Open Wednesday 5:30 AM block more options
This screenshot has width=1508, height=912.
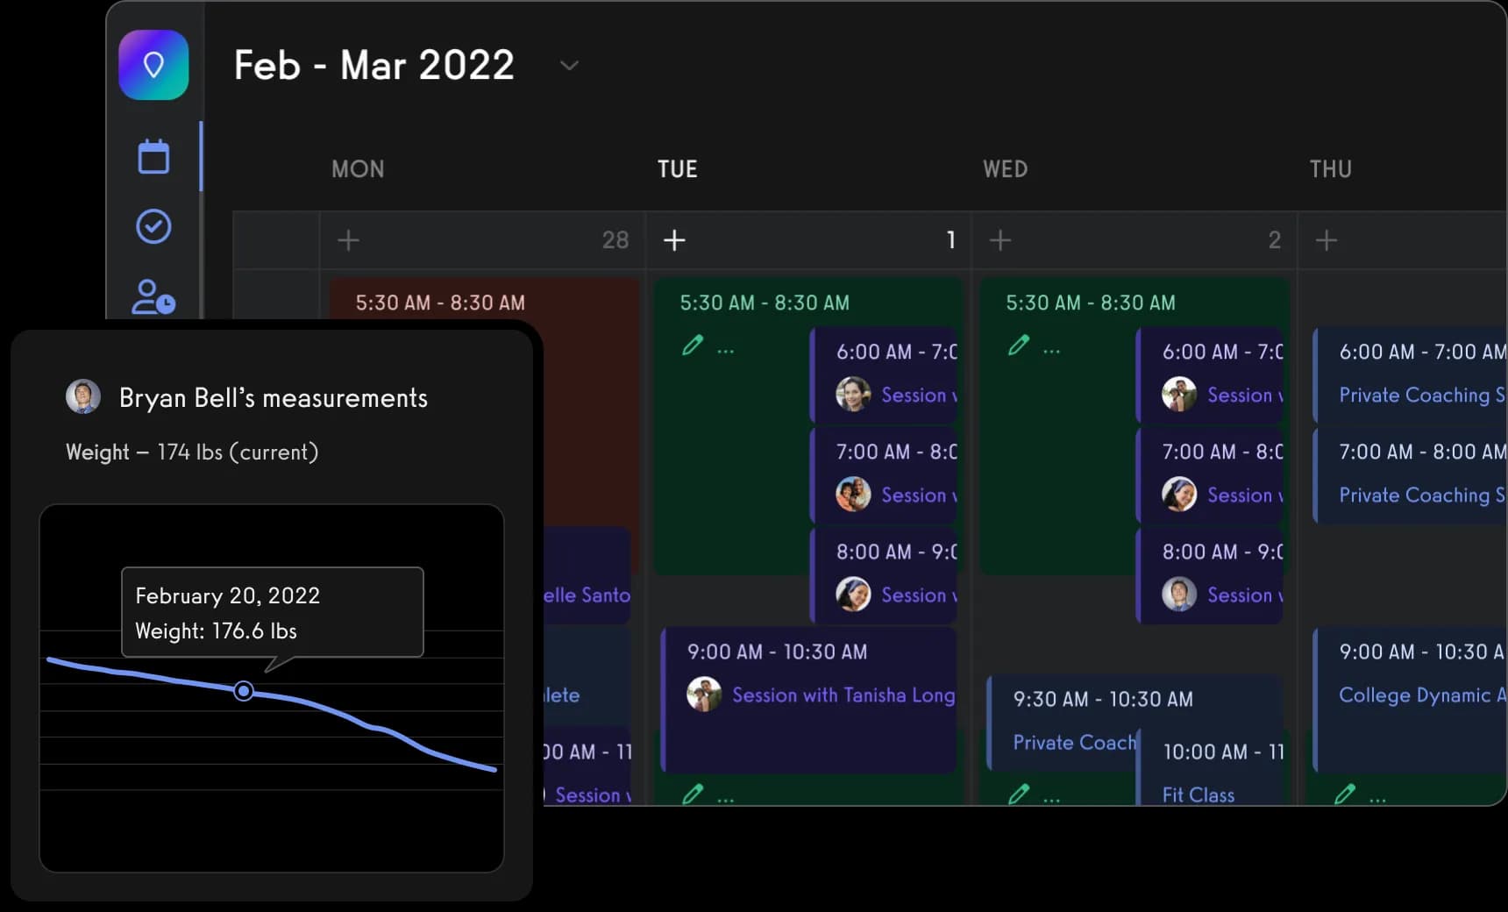click(x=1051, y=350)
